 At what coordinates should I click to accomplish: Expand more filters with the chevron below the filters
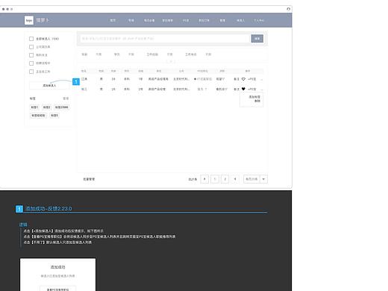coord(171,61)
